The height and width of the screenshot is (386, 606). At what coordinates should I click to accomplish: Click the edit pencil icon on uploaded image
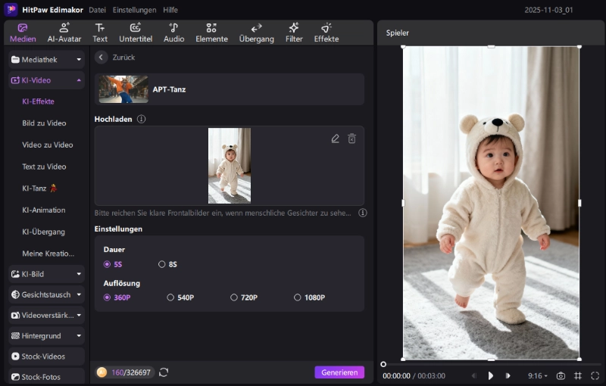point(336,139)
